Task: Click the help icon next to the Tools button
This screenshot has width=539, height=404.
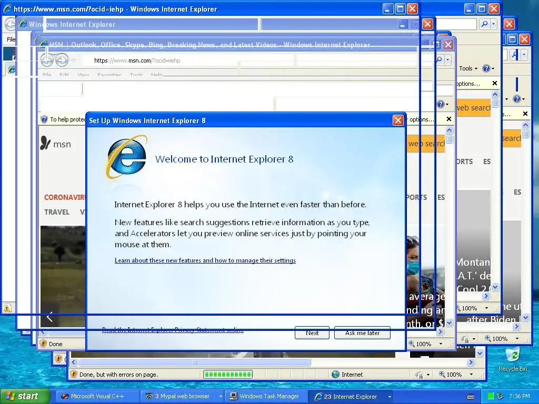Action: click(x=486, y=68)
